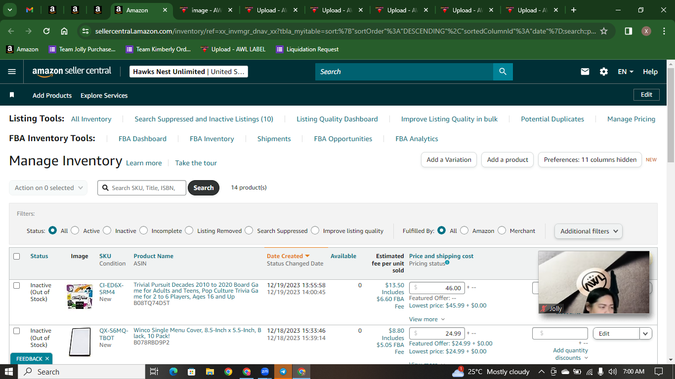Check the Winco Single Menu Cover row checkbox
The image size is (675, 379).
point(17,331)
